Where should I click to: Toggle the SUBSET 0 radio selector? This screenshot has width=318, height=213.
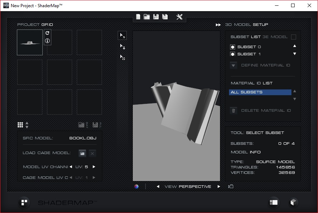pyautogui.click(x=233, y=47)
